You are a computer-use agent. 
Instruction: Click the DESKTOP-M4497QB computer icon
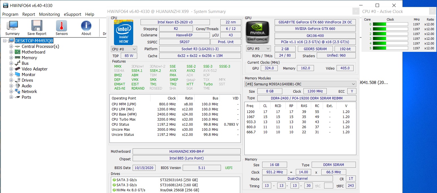tap(11, 41)
